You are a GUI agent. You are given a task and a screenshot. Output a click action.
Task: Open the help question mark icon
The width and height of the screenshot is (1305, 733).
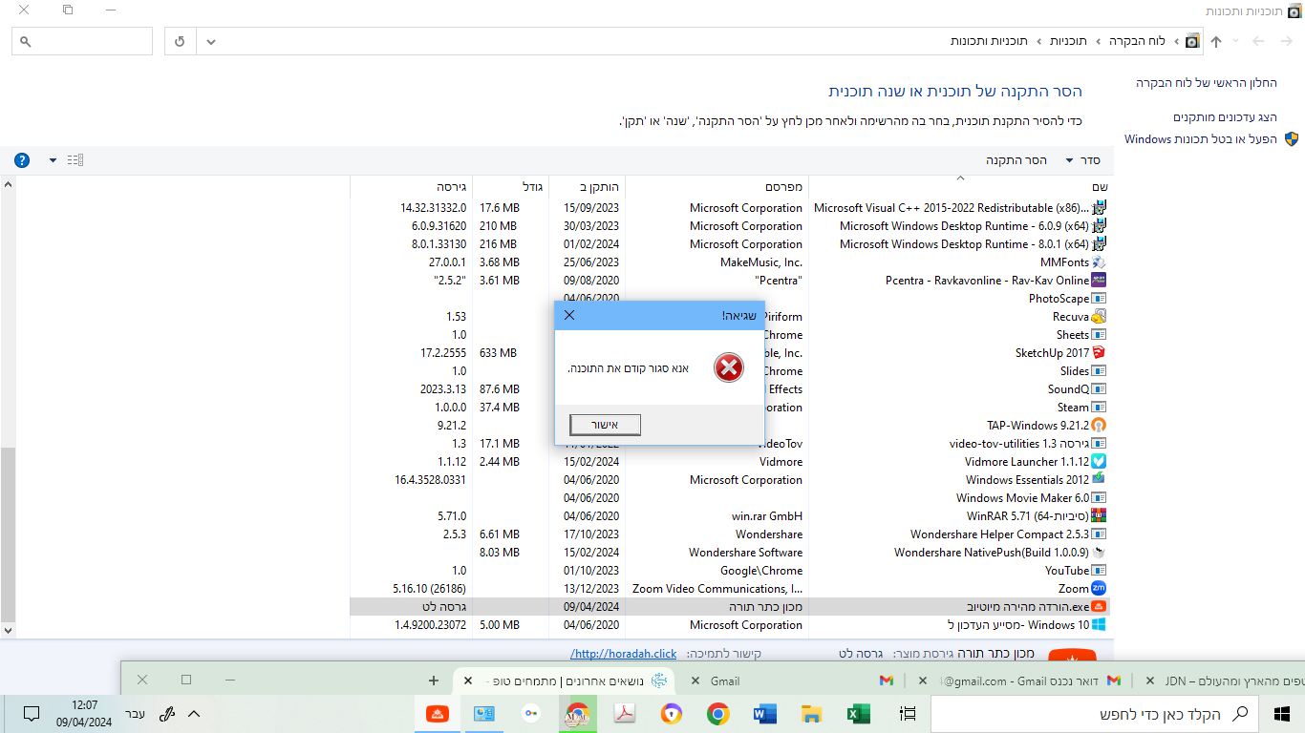(22, 160)
